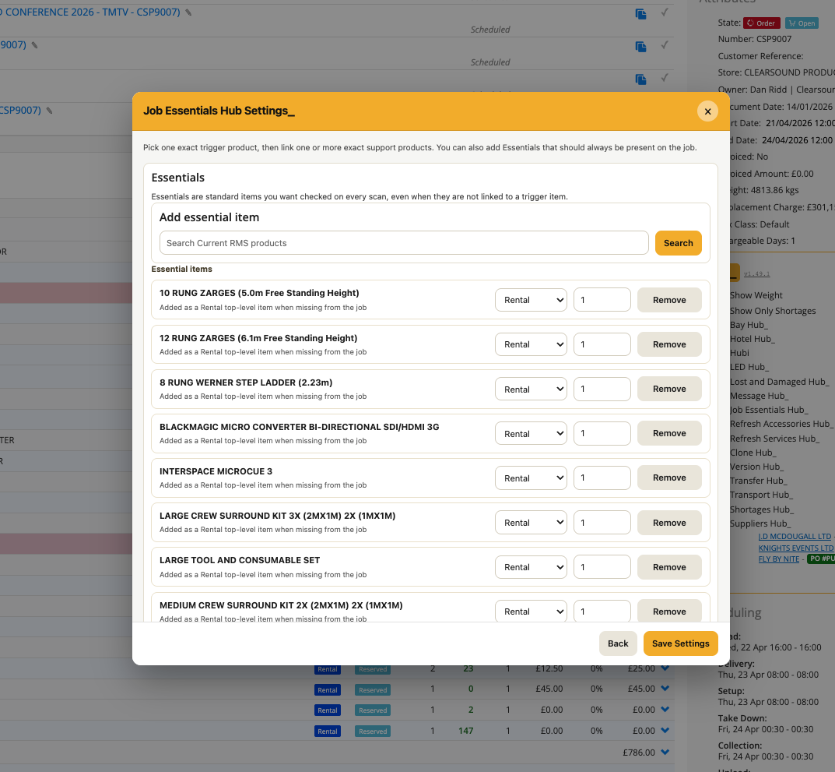Open Bay Hub_ link in sidebar

click(x=749, y=325)
